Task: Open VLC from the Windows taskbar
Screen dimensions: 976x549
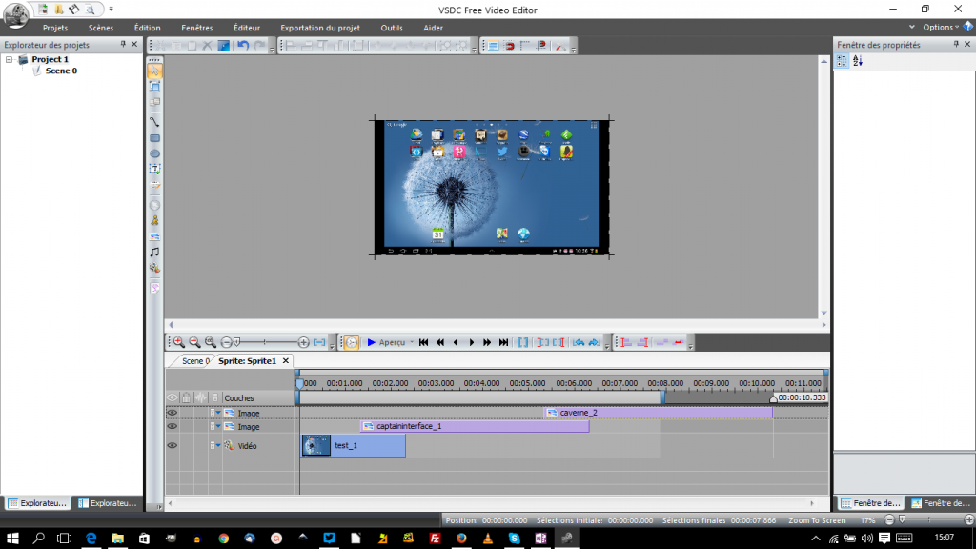Action: pyautogui.click(x=487, y=539)
